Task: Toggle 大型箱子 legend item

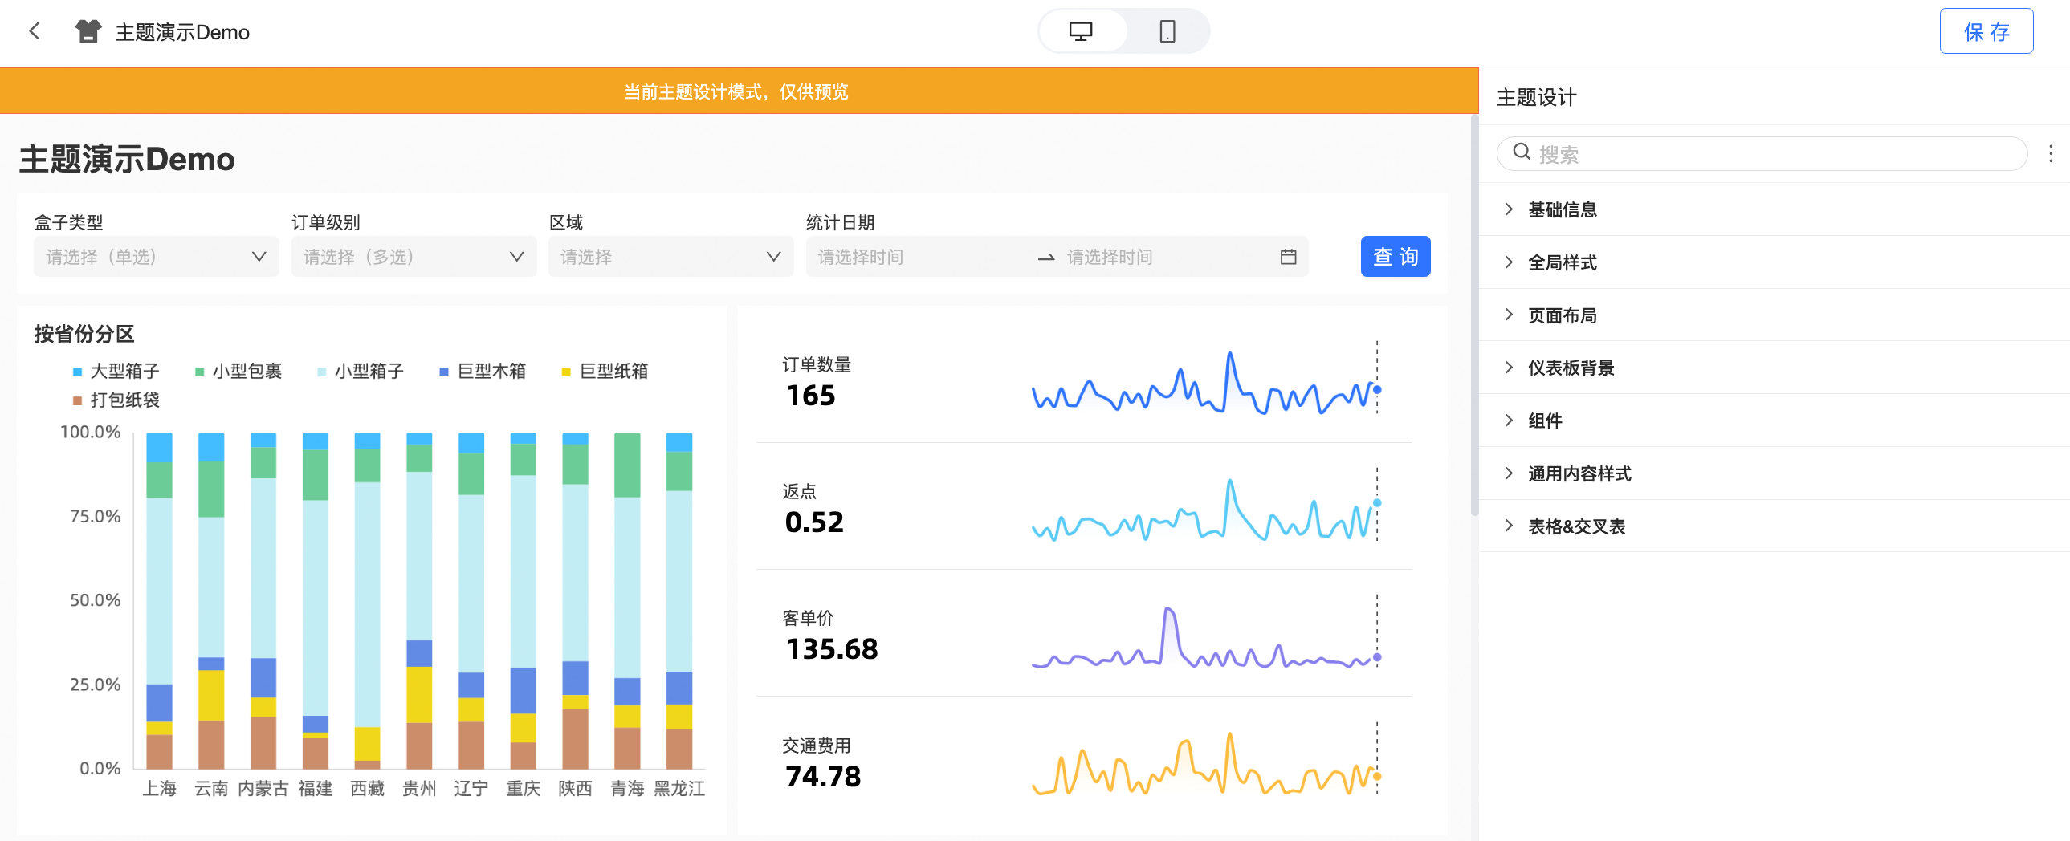Action: pos(116,371)
